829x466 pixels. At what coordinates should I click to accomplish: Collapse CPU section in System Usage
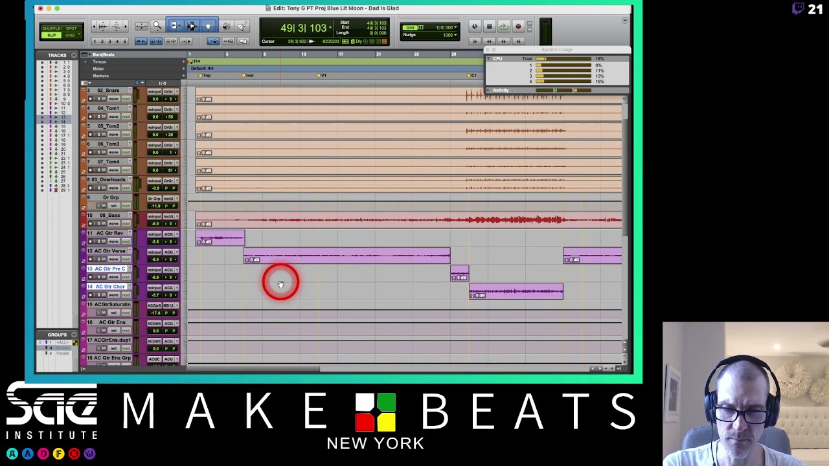pyautogui.click(x=489, y=59)
